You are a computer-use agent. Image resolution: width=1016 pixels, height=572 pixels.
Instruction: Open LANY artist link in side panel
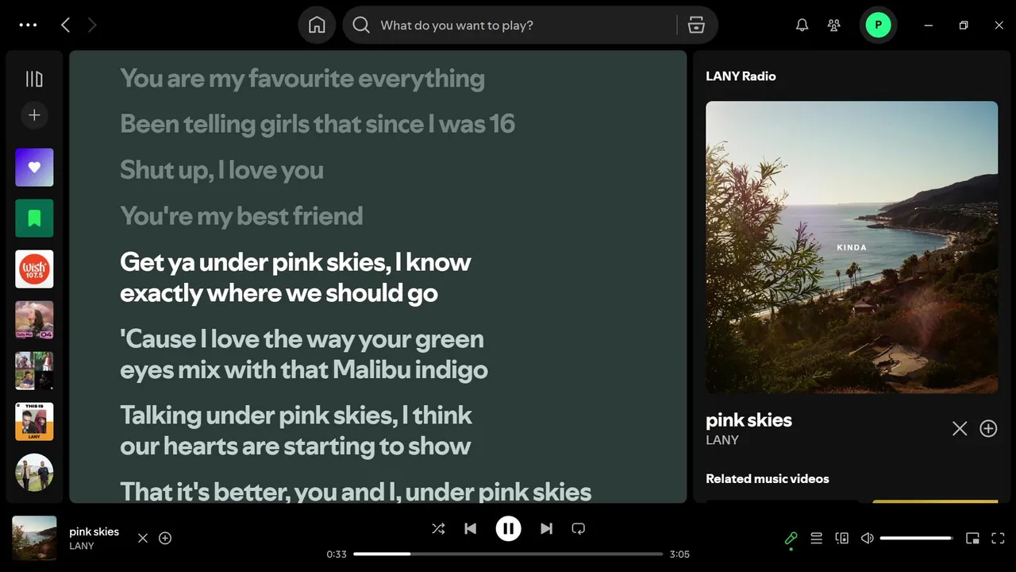pos(722,440)
